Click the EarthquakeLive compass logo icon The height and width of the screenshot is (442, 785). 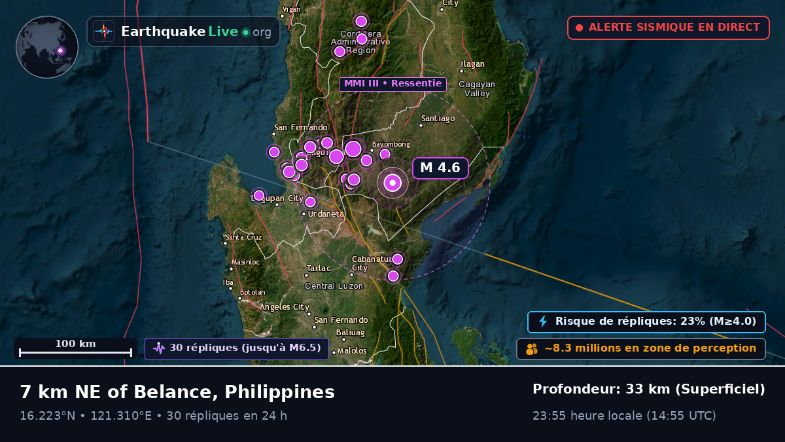[x=103, y=31]
